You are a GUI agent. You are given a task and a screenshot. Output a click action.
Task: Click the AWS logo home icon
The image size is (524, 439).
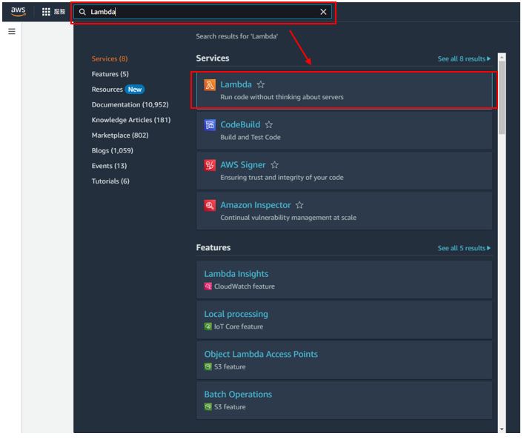(18, 12)
